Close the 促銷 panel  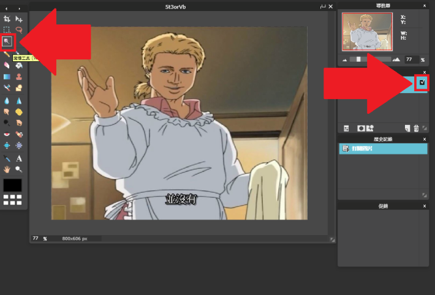425,206
